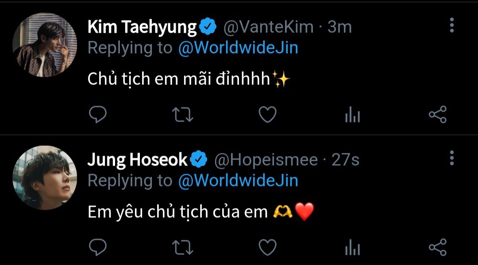Open @WorldwideJin link in Hoseok's reply
This screenshot has width=478, height=265.
coord(238,181)
